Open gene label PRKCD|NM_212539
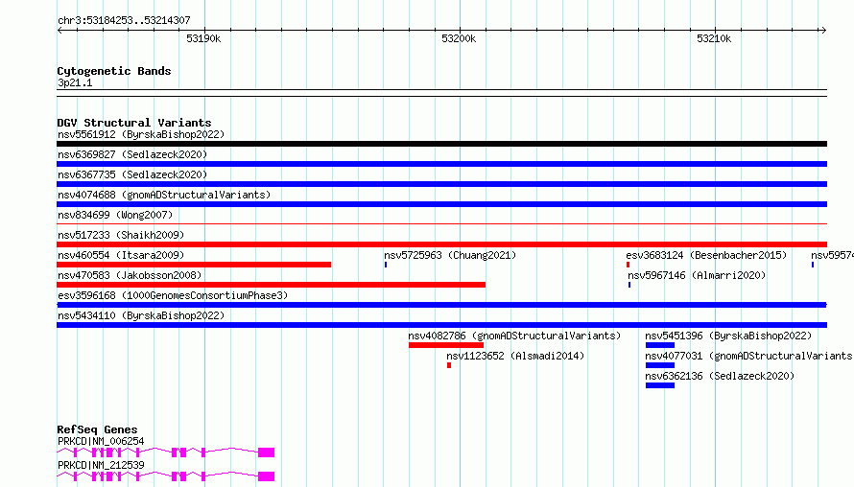This screenshot has width=854, height=487. [x=101, y=465]
